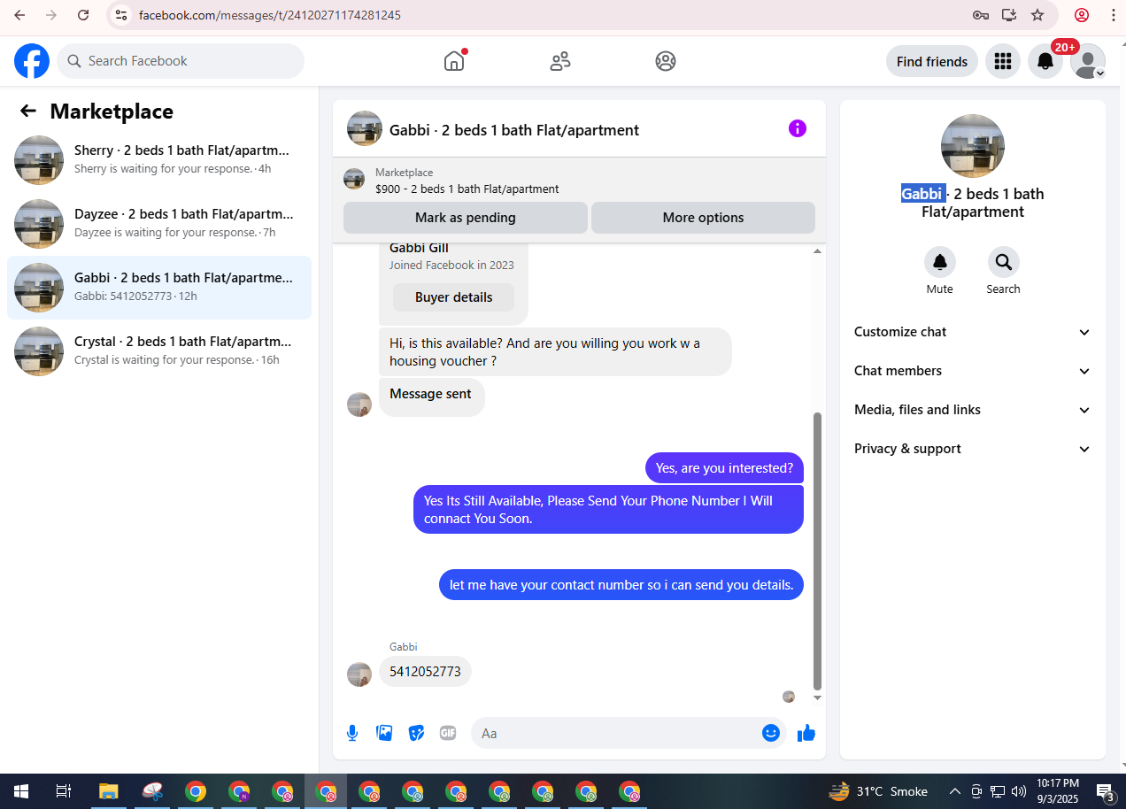Click the weather 31°C Smoke widget
The height and width of the screenshot is (809, 1126).
point(879,791)
